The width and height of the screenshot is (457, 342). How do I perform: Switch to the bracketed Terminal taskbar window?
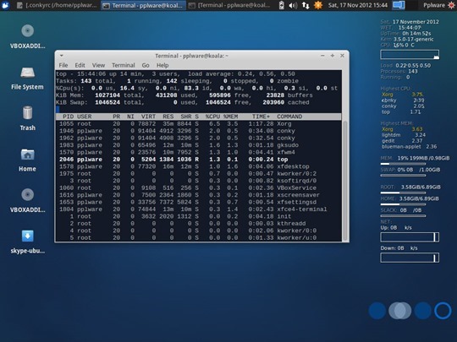[x=229, y=5]
